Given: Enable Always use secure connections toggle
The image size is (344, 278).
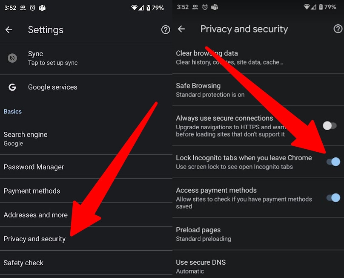Looking at the screenshot, I should 330,125.
